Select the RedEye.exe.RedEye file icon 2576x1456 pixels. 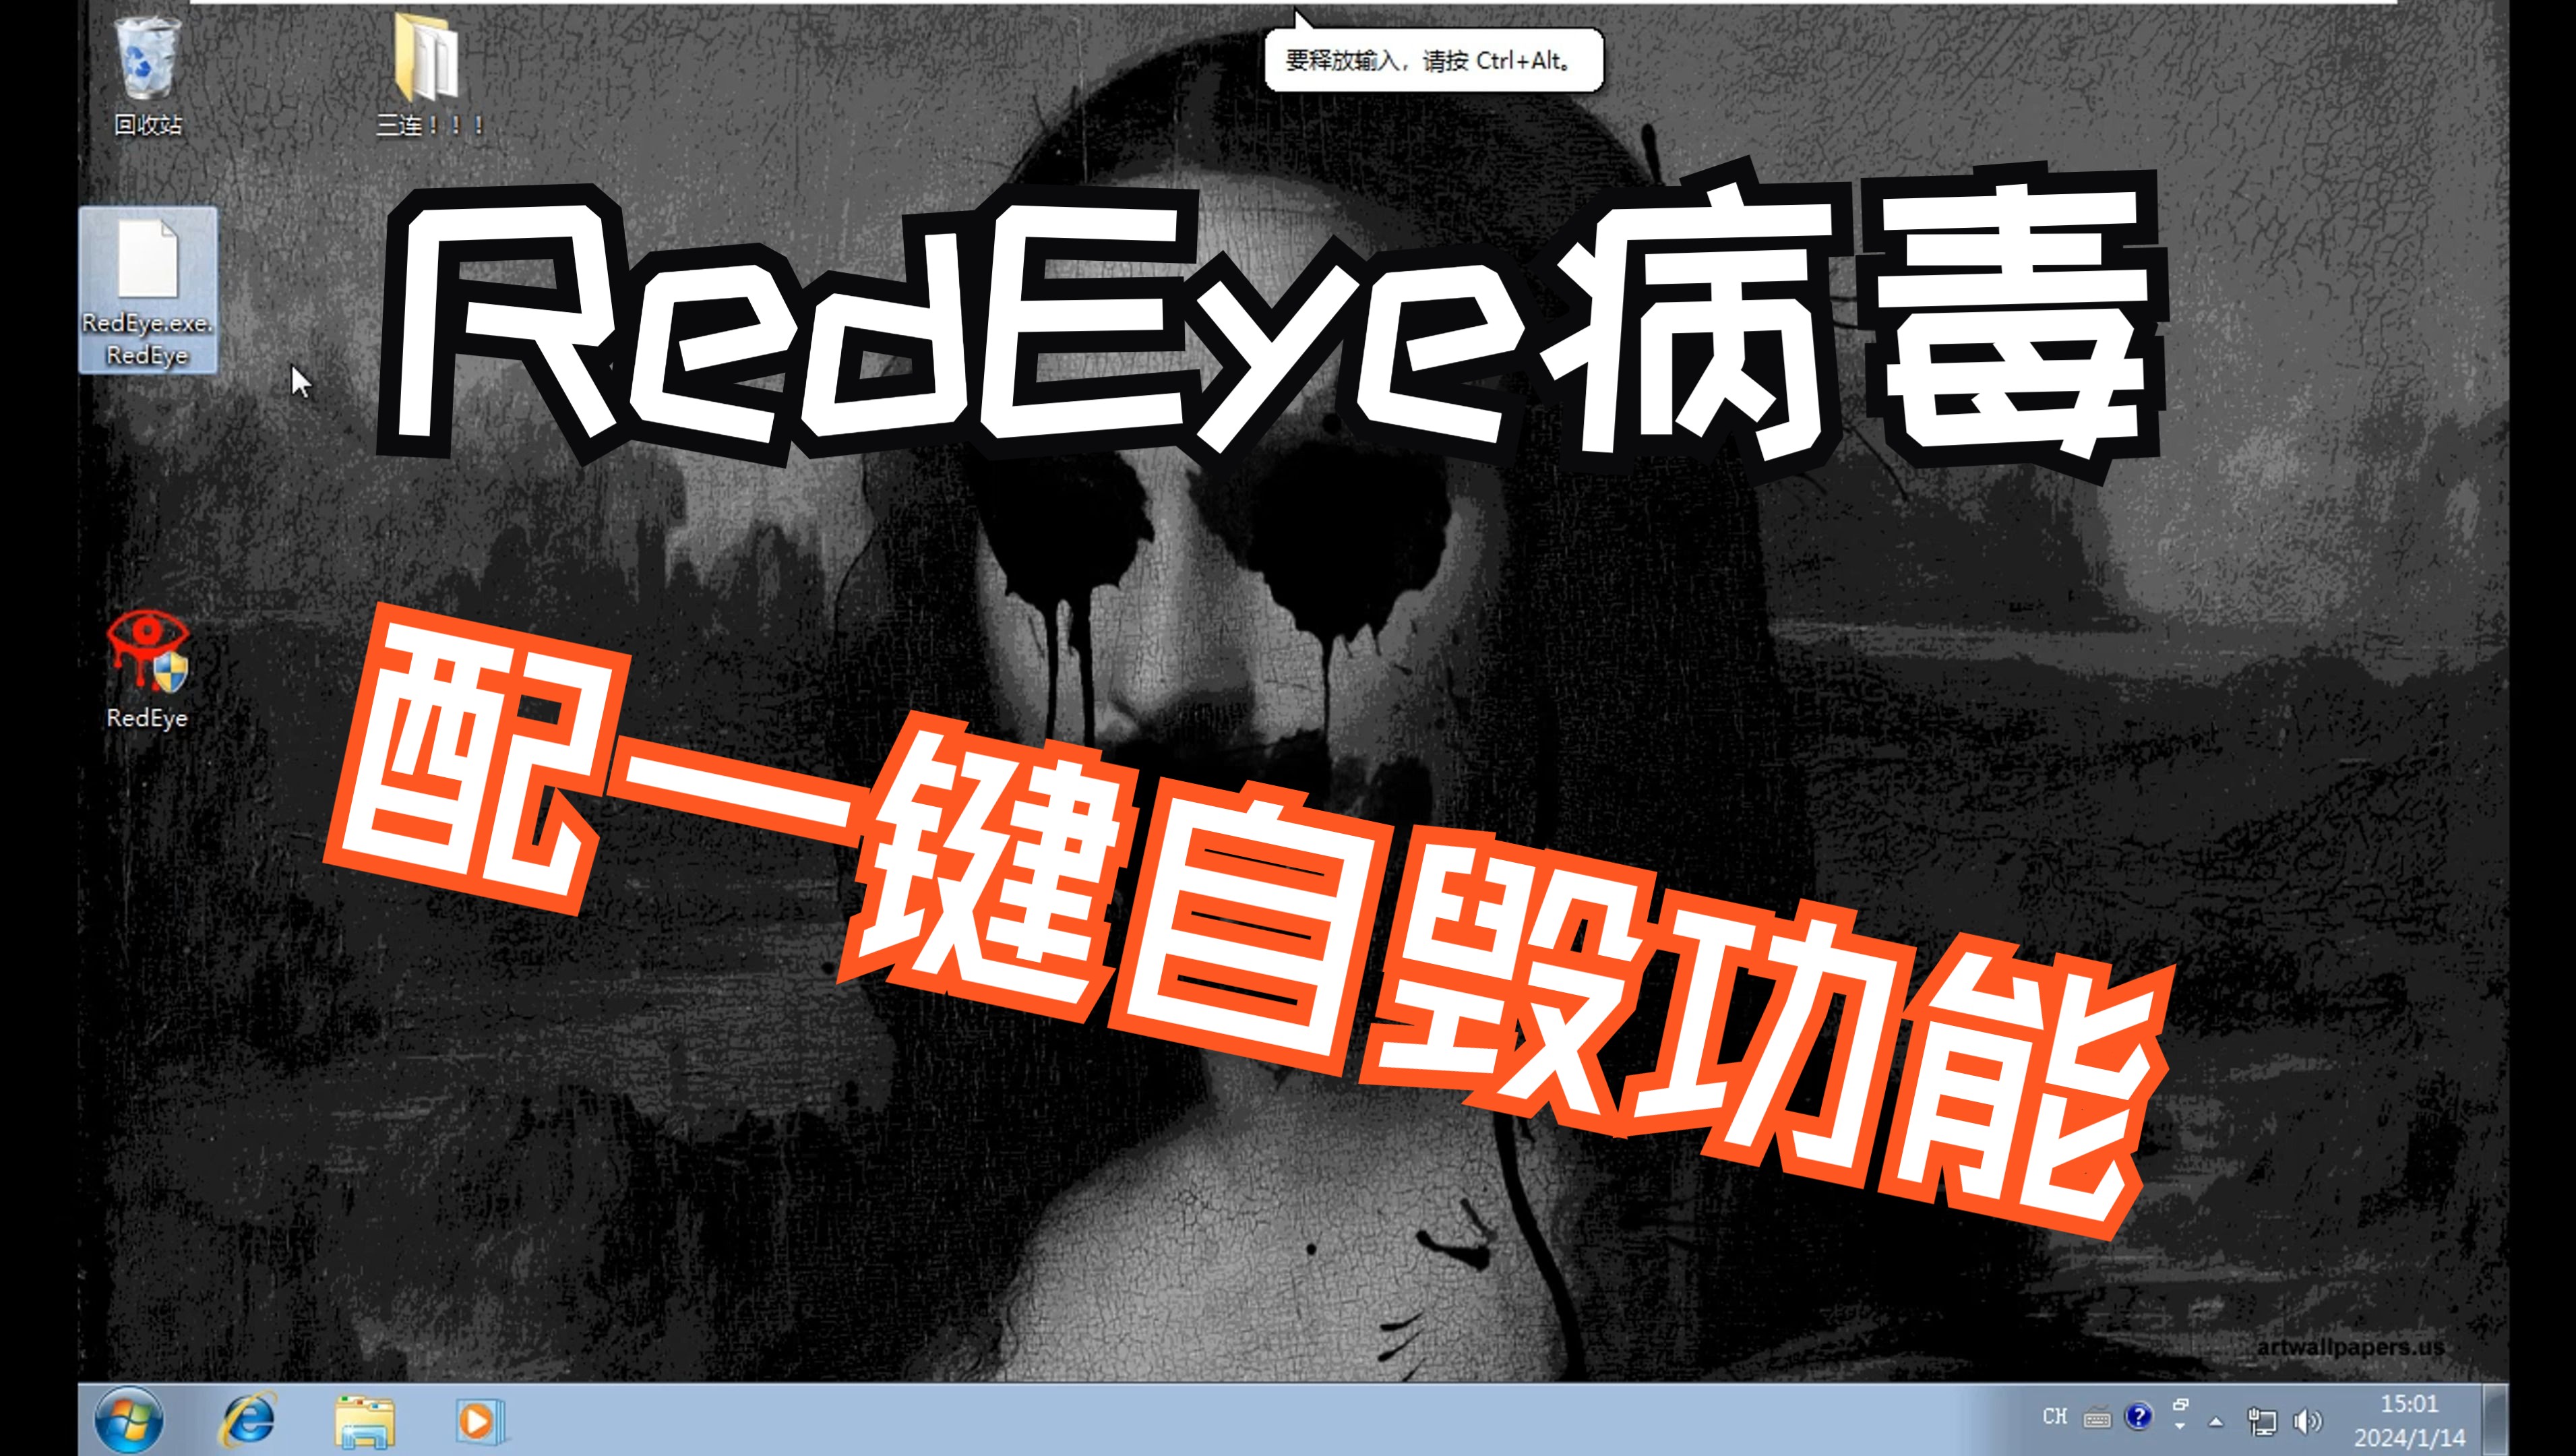pos(148,290)
